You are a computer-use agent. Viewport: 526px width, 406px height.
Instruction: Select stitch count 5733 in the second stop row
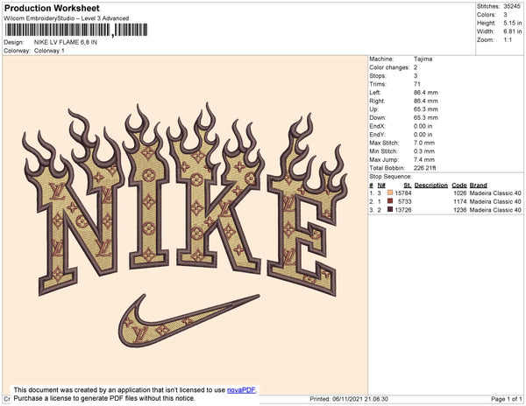pyautogui.click(x=404, y=201)
